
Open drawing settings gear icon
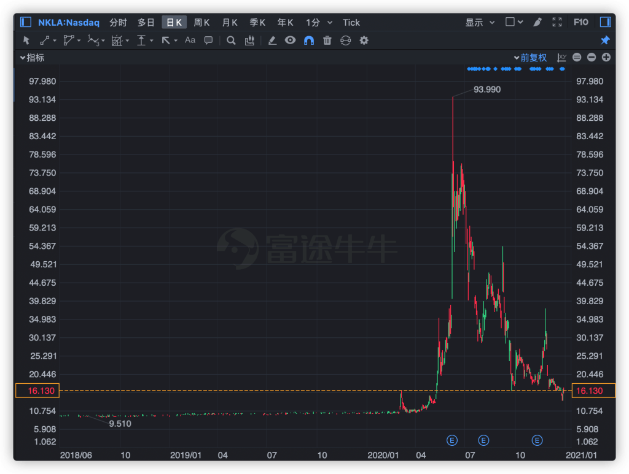coord(364,40)
